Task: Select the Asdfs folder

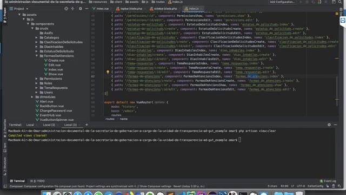Action: click(46, 33)
